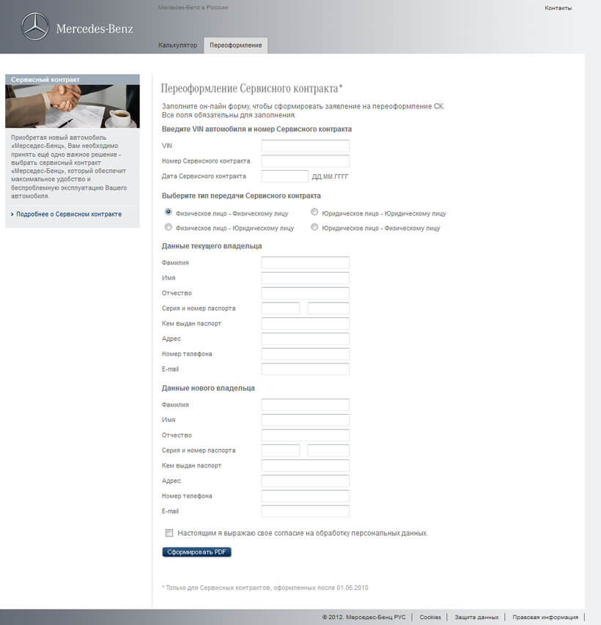
Task: Click current owner's Имя field
Action: pos(305,278)
